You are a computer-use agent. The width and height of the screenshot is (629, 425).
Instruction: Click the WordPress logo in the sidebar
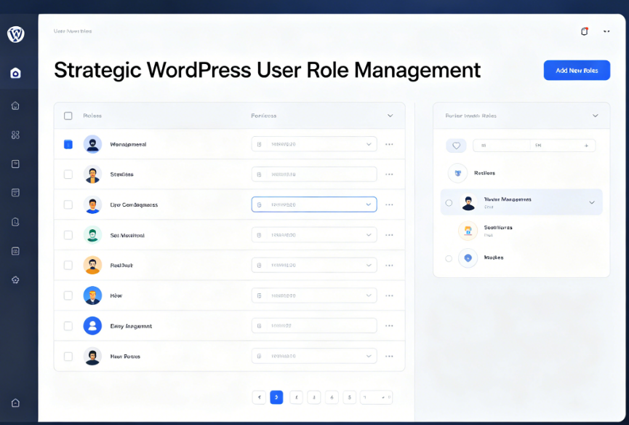[x=15, y=34]
